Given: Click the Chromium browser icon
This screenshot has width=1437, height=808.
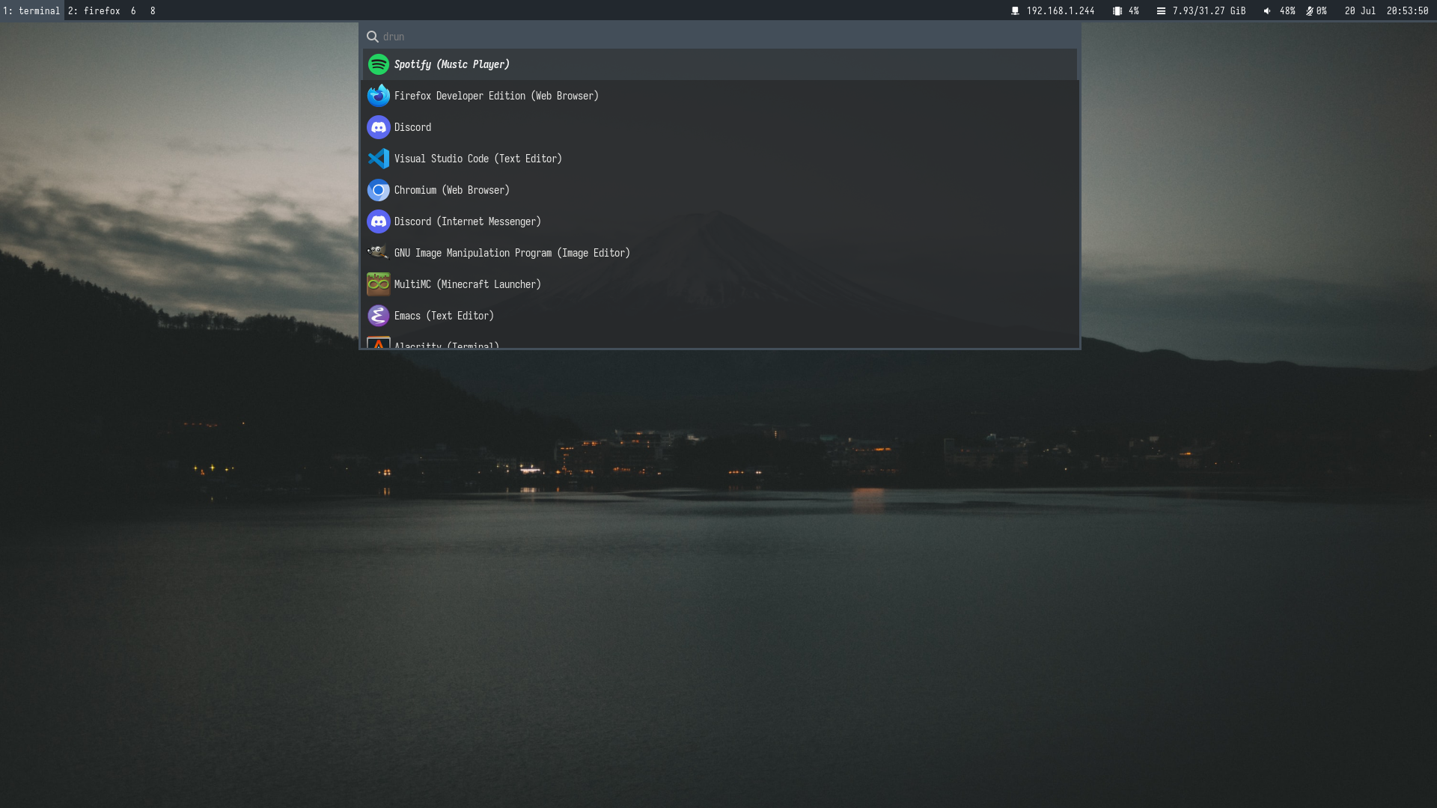Looking at the screenshot, I should tap(378, 190).
